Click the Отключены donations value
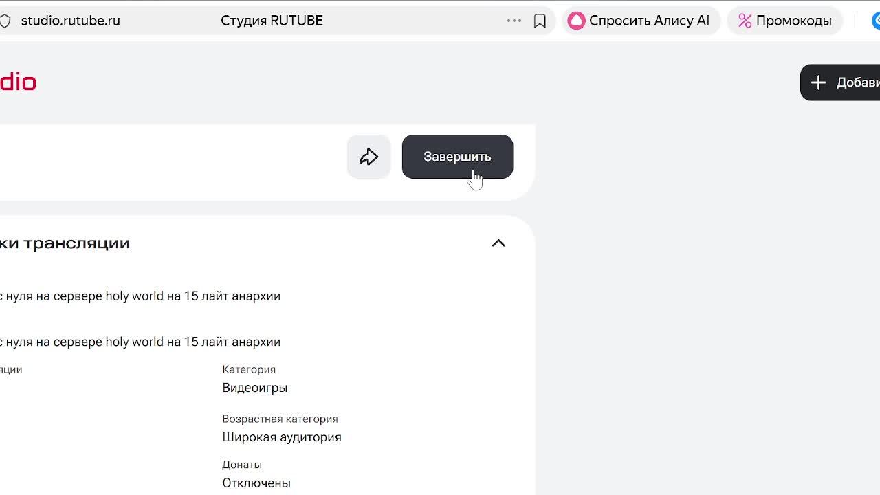Image resolution: width=880 pixels, height=495 pixels. pos(256,483)
